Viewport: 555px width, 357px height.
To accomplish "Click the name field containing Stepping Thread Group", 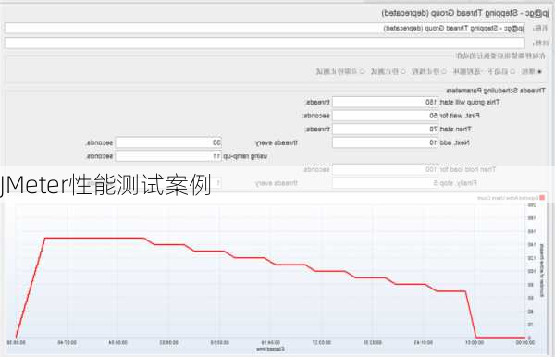I will [265, 28].
